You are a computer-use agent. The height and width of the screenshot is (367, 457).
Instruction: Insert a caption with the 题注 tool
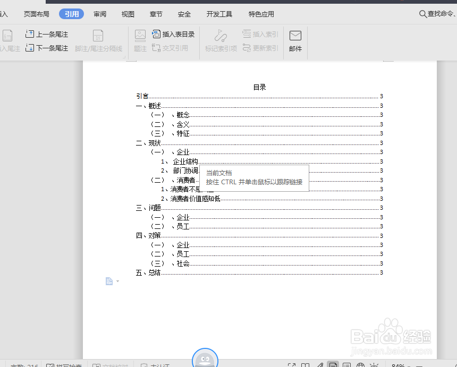(x=139, y=36)
